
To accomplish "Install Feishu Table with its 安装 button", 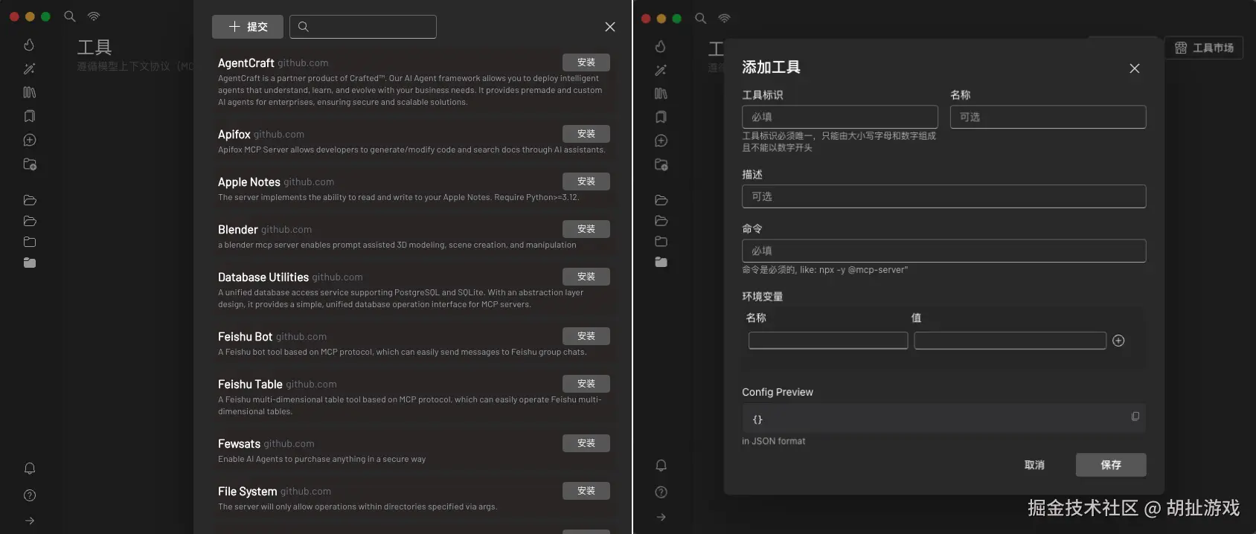I will click(586, 384).
